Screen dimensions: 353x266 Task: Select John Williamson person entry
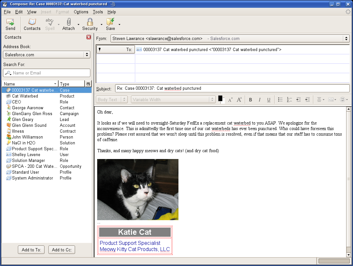(x=47, y=137)
